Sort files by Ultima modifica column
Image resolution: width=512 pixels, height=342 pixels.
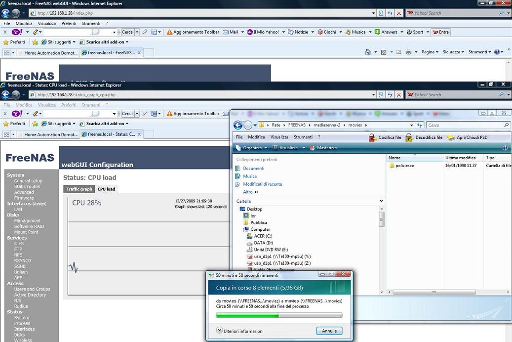click(x=461, y=158)
